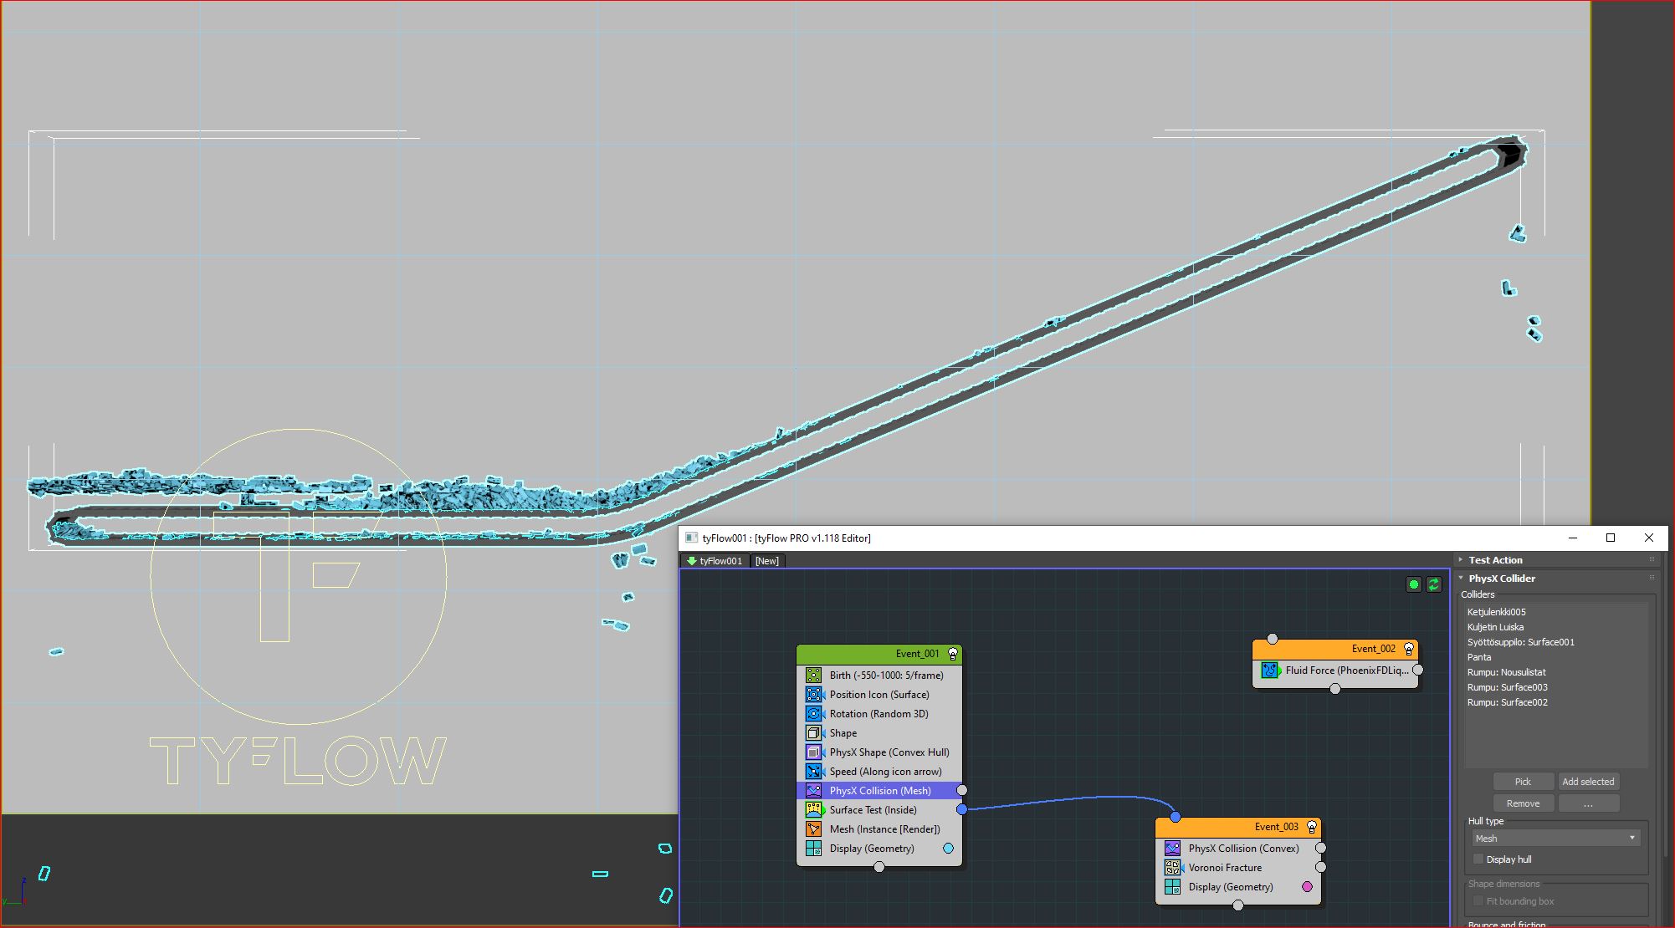
Task: Toggle the Event_003 lightbulb enable icon
Action: [1311, 827]
